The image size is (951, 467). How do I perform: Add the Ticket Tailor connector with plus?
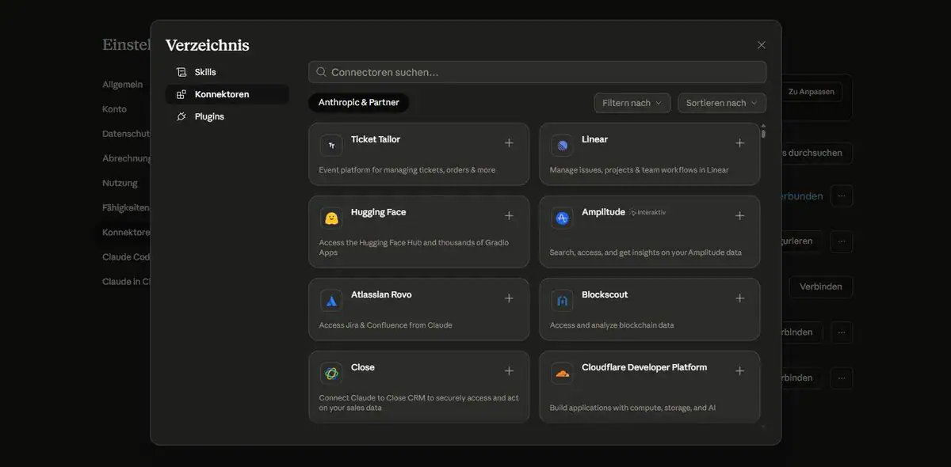509,143
